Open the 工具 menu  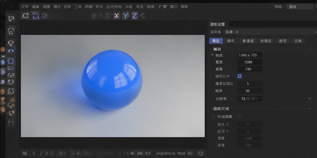(x=78, y=7)
